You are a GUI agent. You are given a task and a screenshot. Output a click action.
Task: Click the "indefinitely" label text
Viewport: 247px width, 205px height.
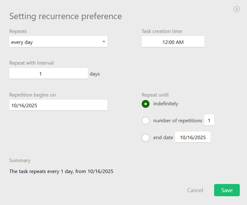click(166, 104)
